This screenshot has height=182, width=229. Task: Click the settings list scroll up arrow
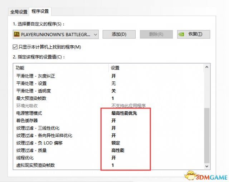click(x=207, y=67)
